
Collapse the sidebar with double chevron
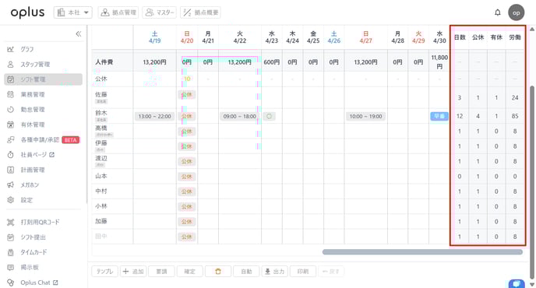[78, 33]
